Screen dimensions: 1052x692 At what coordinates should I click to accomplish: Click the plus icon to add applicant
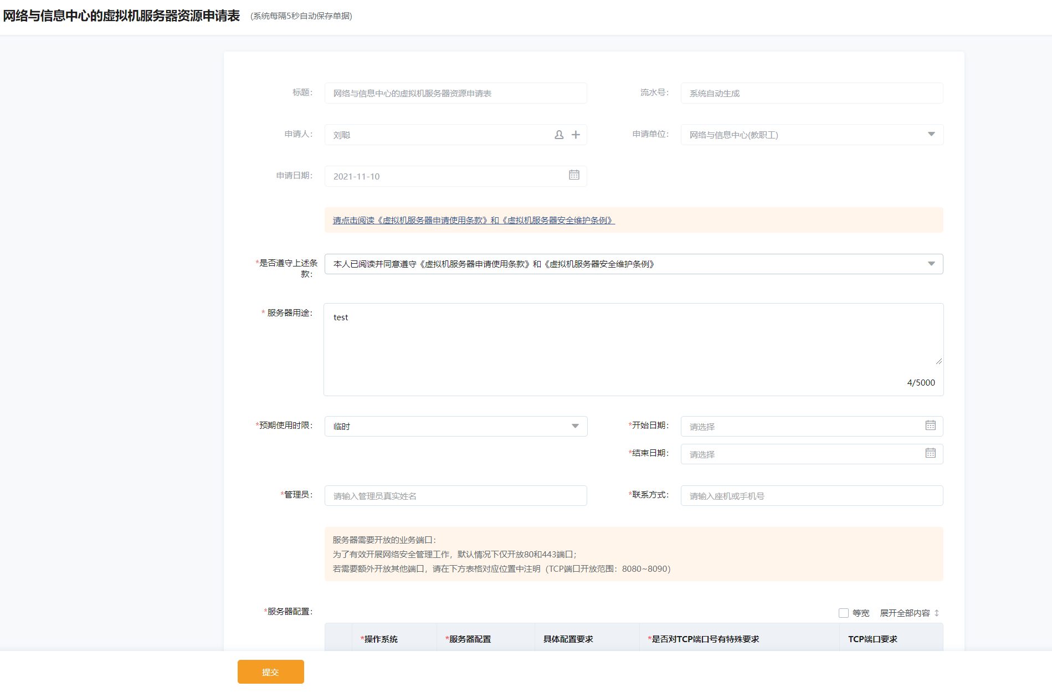(576, 135)
